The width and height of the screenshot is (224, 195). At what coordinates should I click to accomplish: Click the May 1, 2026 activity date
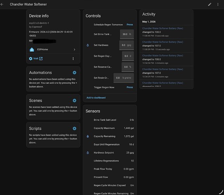pyautogui.click(x=149, y=22)
